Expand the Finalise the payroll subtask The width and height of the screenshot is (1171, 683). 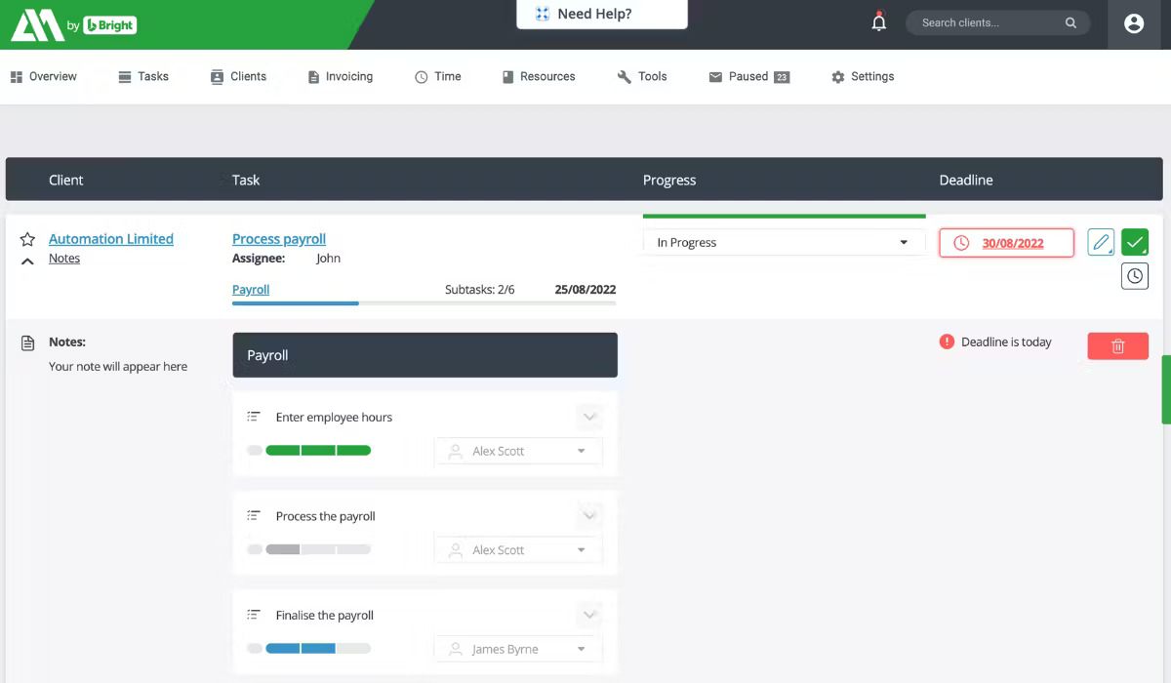(x=588, y=614)
